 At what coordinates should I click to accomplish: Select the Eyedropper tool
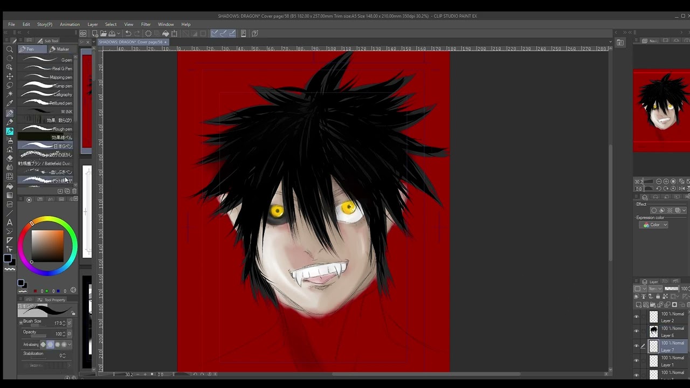click(9, 103)
